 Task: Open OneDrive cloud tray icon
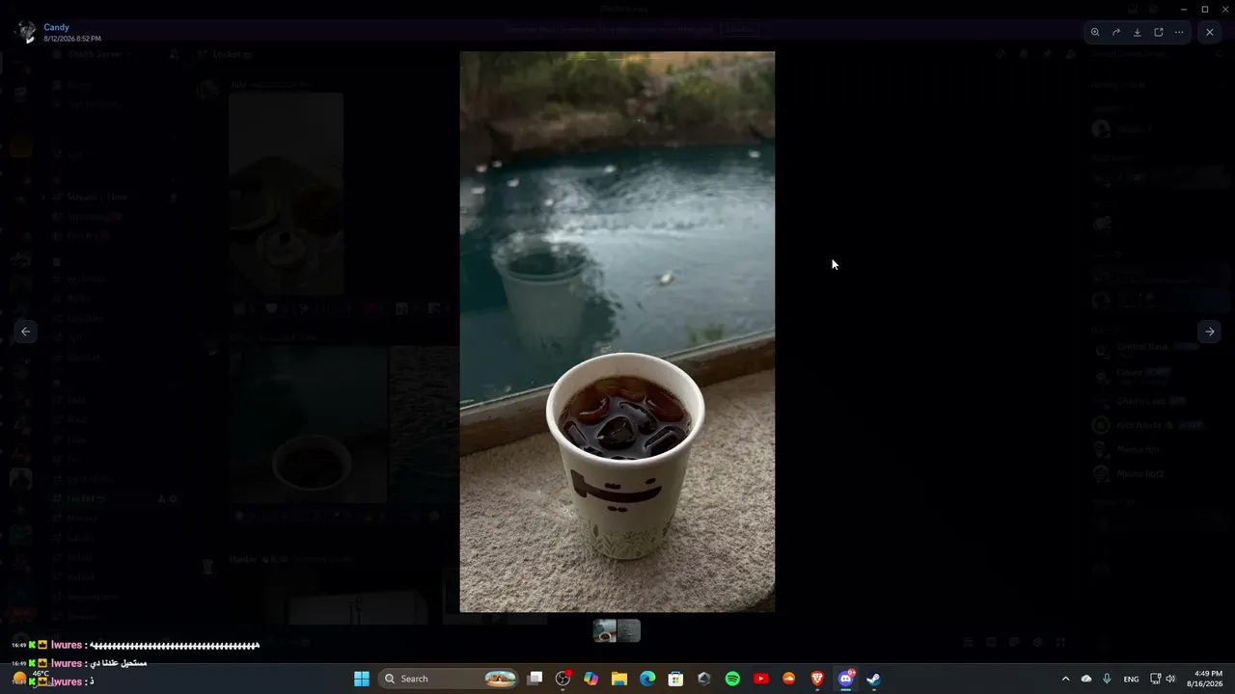pyautogui.click(x=1086, y=679)
